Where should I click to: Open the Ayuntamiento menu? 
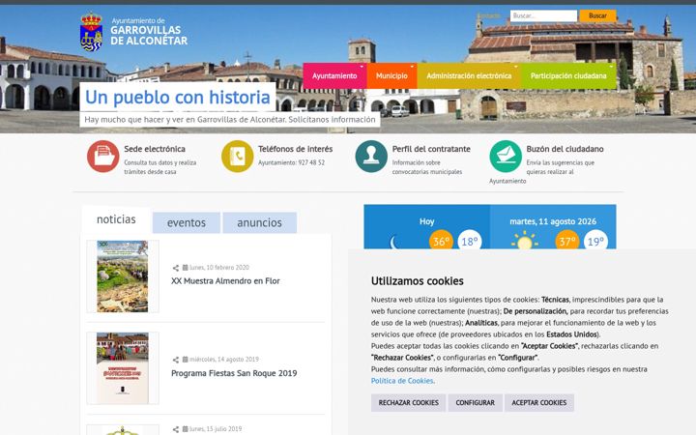pyautogui.click(x=334, y=76)
